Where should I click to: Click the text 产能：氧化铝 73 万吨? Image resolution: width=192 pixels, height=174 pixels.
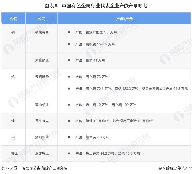pyautogui.click(x=92, y=77)
